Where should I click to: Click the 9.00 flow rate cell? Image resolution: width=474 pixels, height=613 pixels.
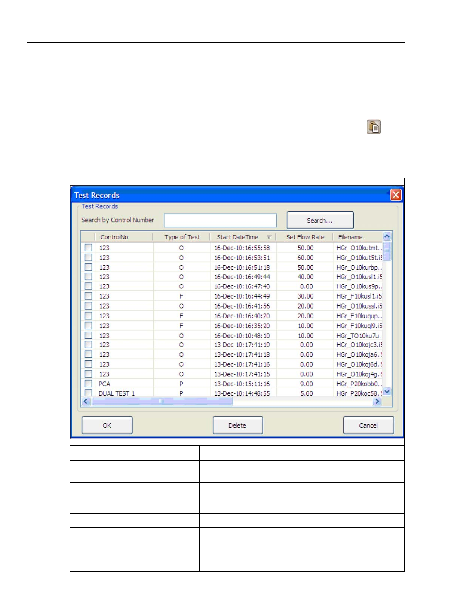click(x=307, y=384)
